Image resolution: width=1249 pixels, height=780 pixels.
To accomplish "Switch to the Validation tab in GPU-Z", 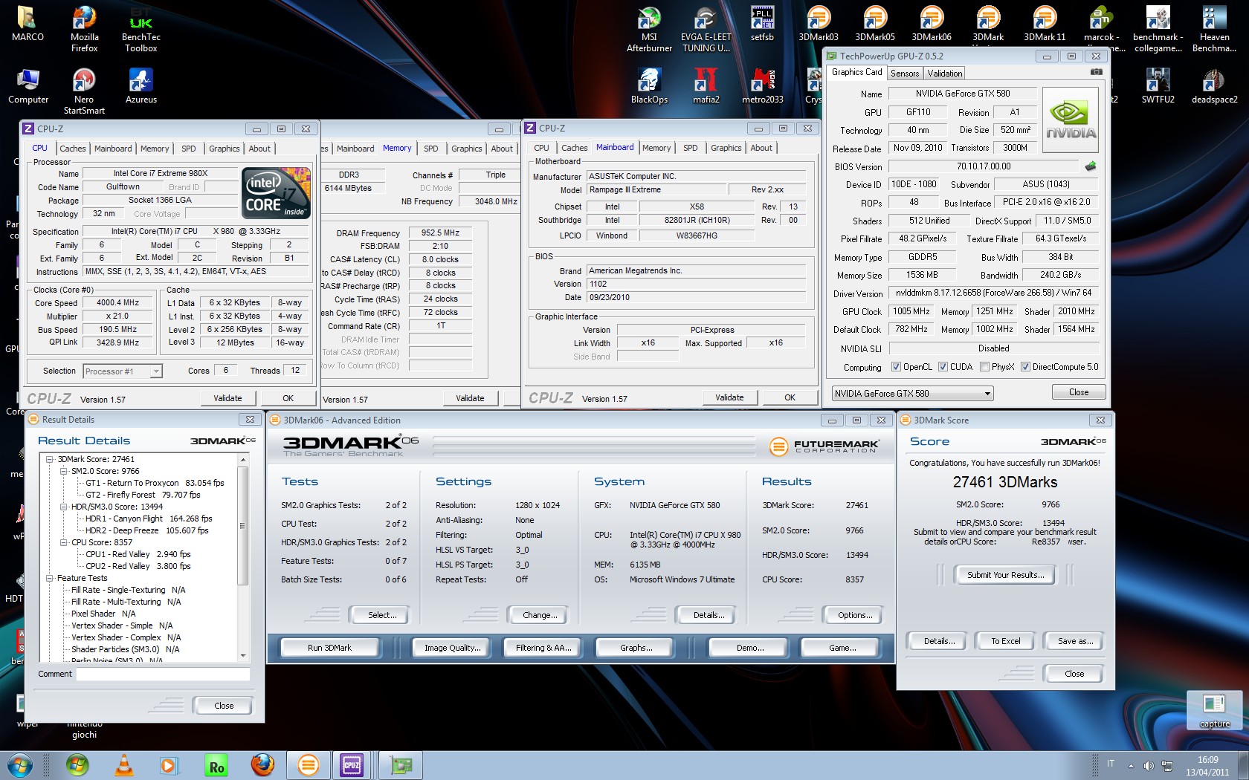I will [x=944, y=73].
